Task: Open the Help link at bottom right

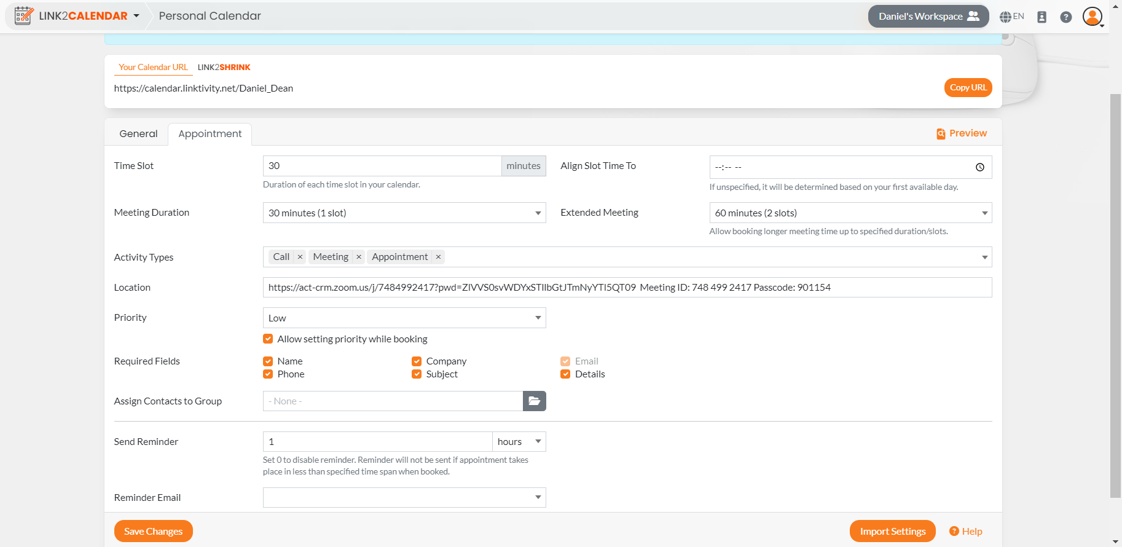Action: (966, 532)
